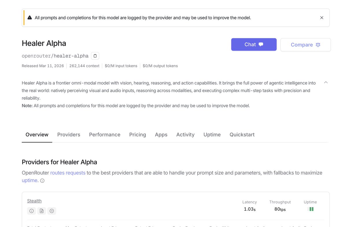Click the '$0/M input tokens' text
Viewport: 347px width, 227px height.
click(x=121, y=66)
